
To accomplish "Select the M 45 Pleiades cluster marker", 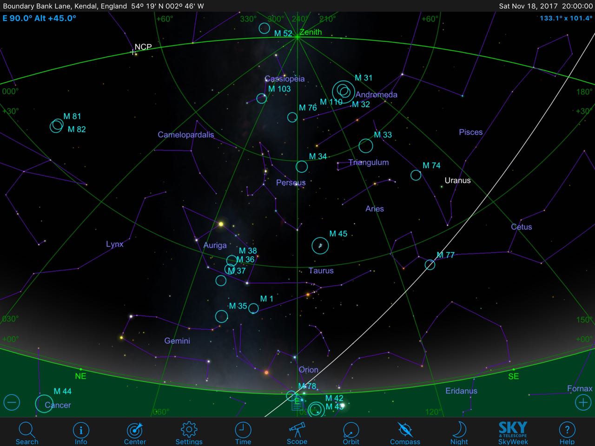I will pyautogui.click(x=320, y=245).
